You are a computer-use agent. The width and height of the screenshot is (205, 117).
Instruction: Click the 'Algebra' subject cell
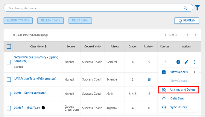[112, 108]
